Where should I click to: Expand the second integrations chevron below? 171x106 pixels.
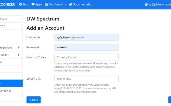click(18, 55)
